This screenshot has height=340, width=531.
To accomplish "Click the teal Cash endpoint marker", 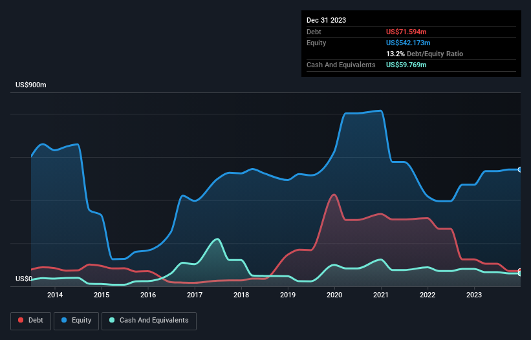I will point(520,273).
